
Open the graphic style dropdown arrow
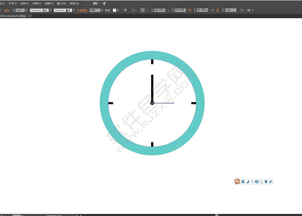[x=118, y=10]
